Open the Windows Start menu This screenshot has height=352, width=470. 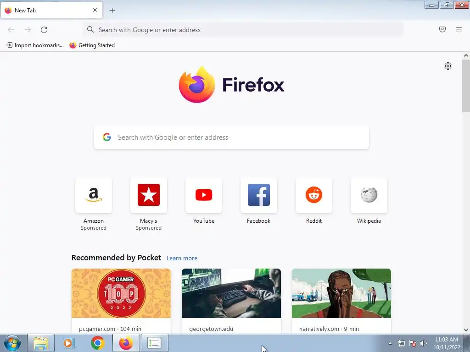click(x=12, y=343)
